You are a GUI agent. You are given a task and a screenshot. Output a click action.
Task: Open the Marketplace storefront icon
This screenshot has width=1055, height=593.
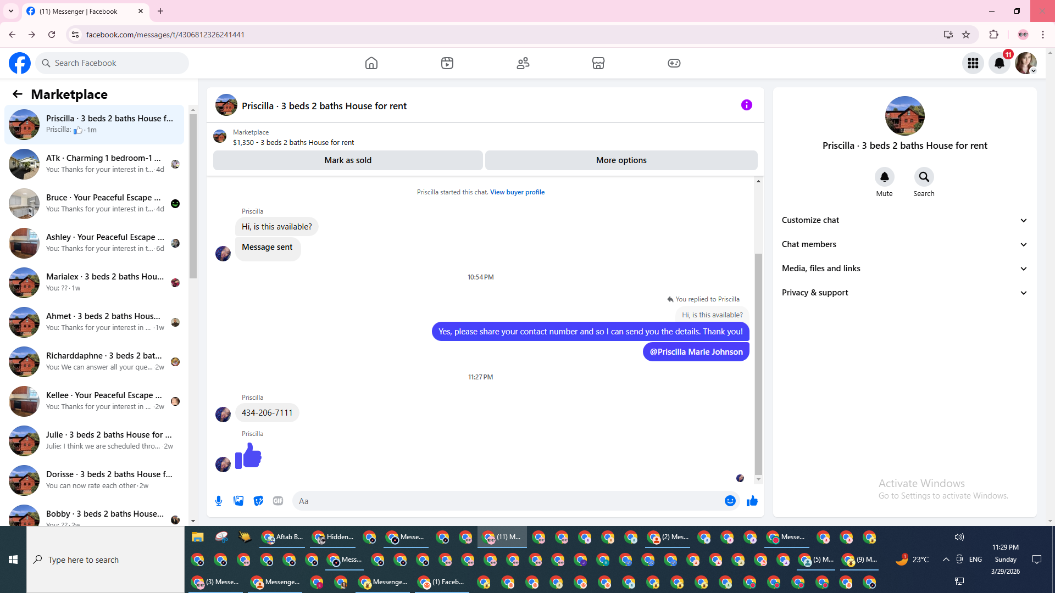pos(598,63)
